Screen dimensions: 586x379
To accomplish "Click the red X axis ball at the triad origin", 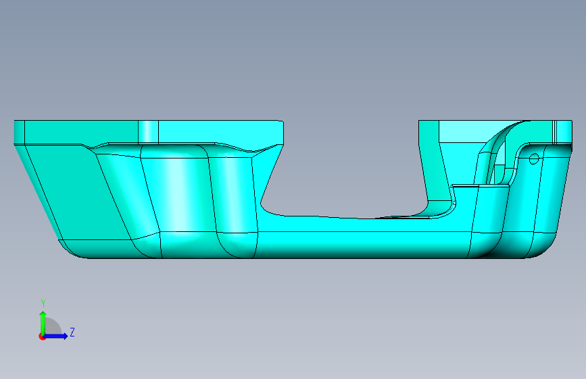I will [x=42, y=337].
